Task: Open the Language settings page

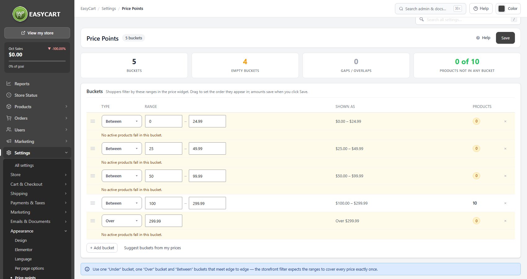Action: [x=23, y=259]
